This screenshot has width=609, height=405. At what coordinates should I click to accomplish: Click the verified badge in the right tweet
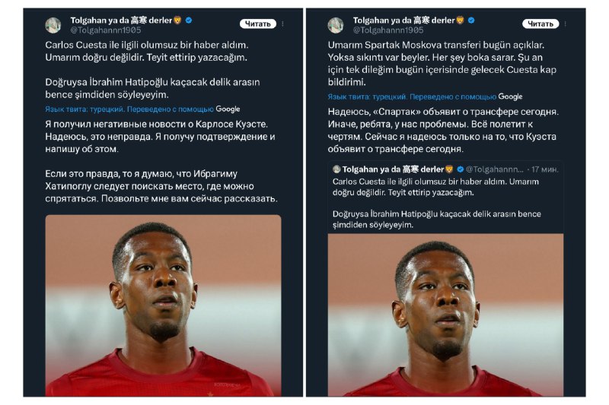[x=471, y=21]
